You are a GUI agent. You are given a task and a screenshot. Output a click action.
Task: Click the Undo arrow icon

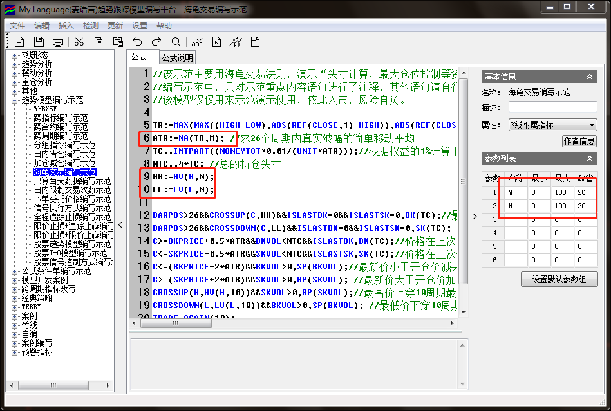(x=137, y=42)
